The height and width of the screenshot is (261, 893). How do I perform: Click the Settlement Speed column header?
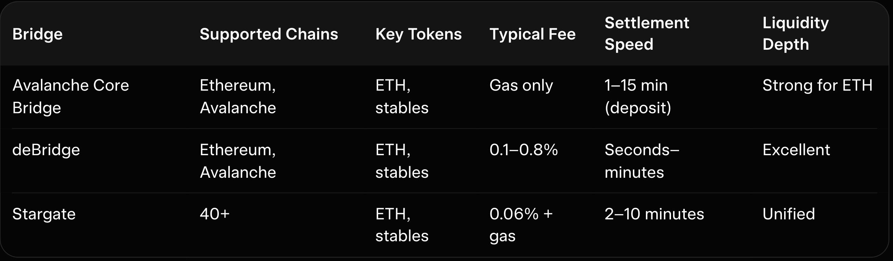click(646, 34)
